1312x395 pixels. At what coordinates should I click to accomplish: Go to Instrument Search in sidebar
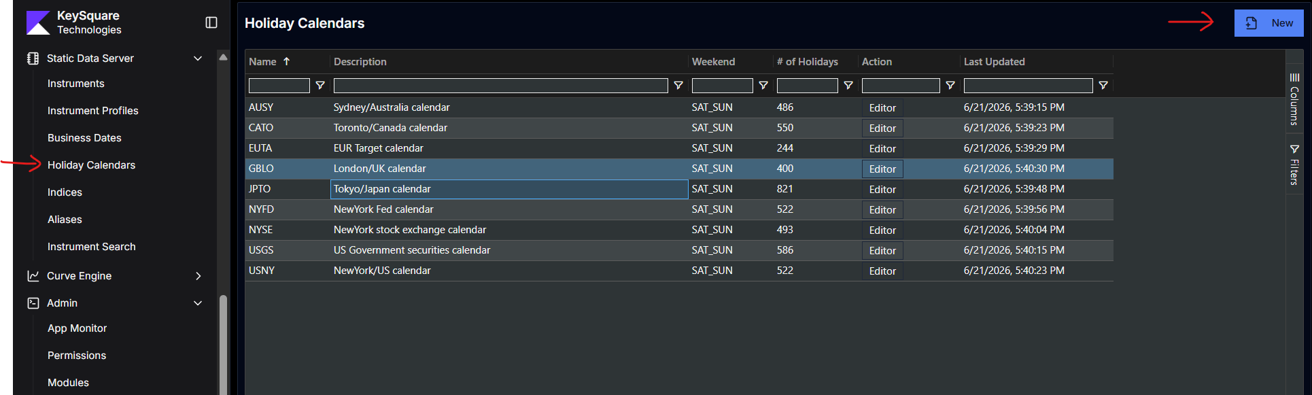pyautogui.click(x=92, y=247)
